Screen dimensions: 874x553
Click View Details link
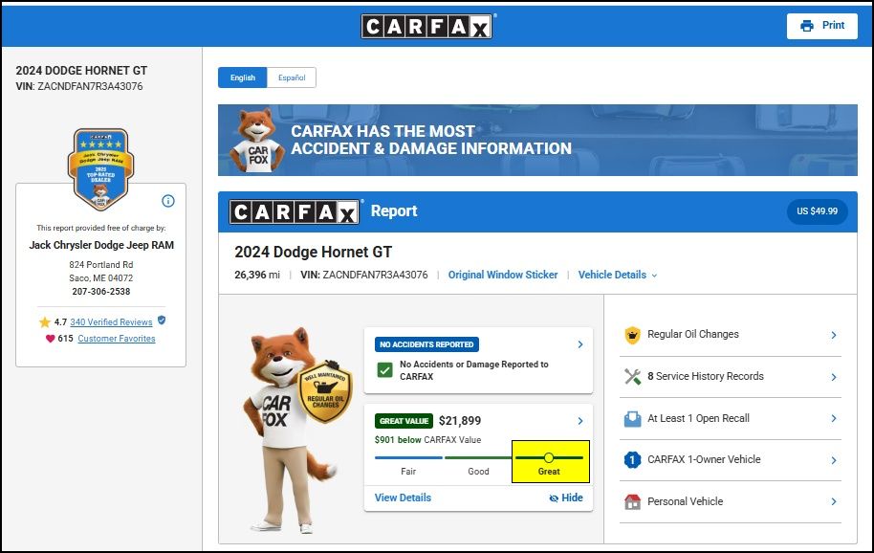click(x=403, y=498)
